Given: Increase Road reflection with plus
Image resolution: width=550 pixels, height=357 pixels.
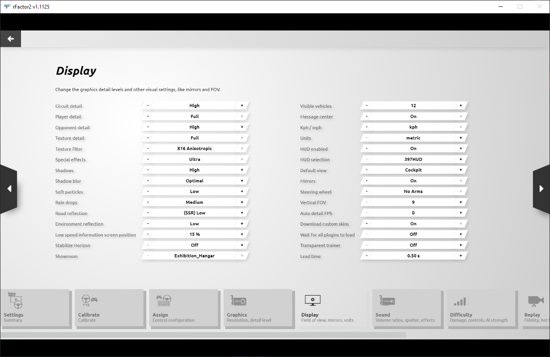Looking at the screenshot, I should pyautogui.click(x=242, y=213).
